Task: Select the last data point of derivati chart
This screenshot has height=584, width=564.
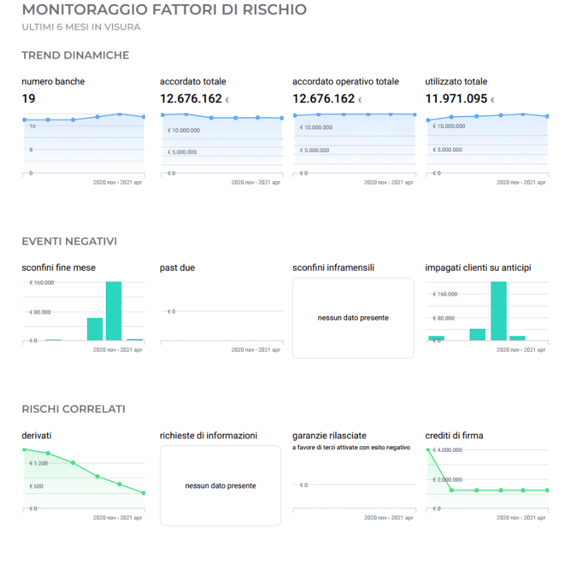Action: (144, 493)
